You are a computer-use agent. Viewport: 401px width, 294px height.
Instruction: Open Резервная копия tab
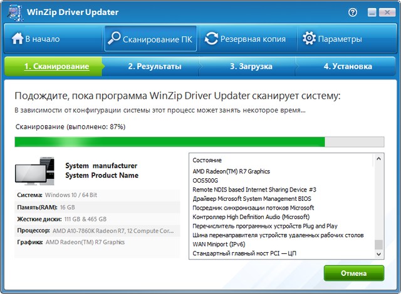point(247,39)
